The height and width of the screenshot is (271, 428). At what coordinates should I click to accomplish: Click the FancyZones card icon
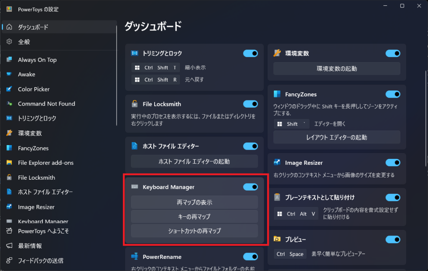277,94
